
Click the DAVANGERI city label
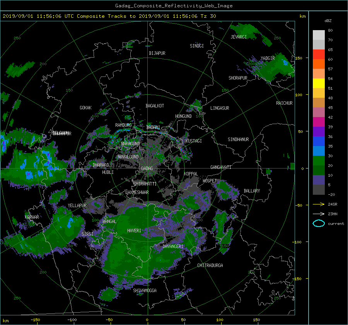pos(173,247)
